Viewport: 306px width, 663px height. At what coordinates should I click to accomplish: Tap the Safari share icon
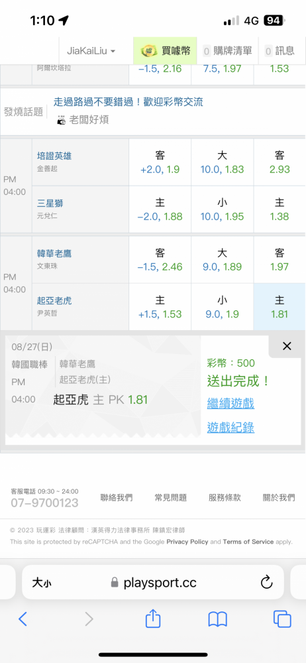(153, 619)
